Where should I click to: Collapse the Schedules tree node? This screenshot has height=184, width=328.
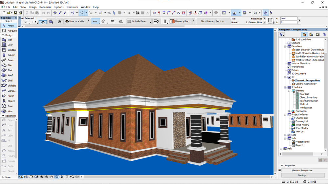(x=285, y=87)
